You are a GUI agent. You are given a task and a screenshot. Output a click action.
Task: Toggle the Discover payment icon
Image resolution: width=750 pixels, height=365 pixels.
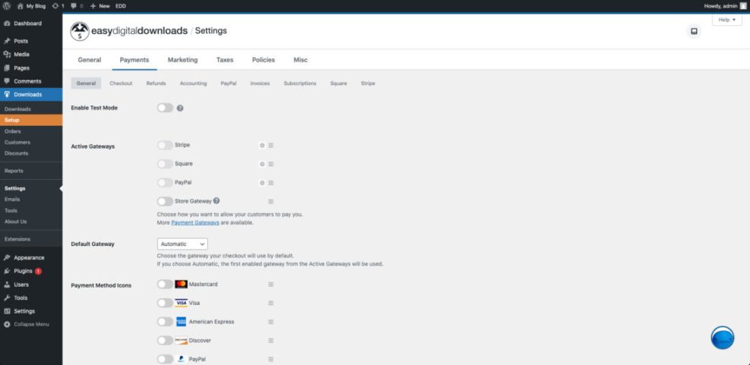pyautogui.click(x=165, y=341)
